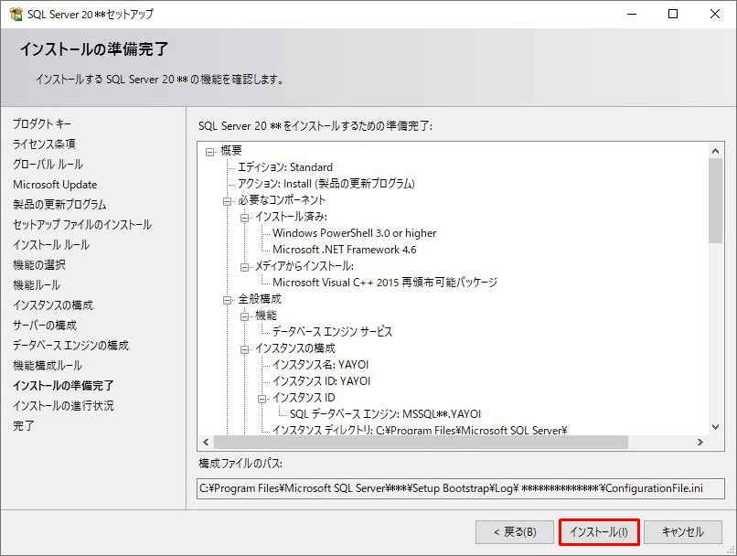This screenshot has height=556, width=737.
Task: Select the 機能ルール step
Action: (37, 285)
